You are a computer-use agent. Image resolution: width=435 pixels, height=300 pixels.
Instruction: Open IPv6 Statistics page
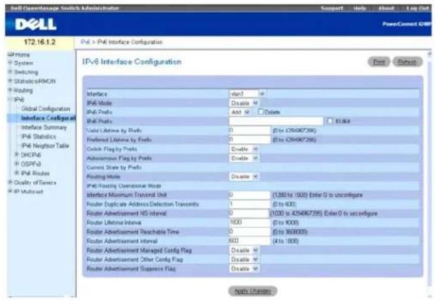coord(38,136)
